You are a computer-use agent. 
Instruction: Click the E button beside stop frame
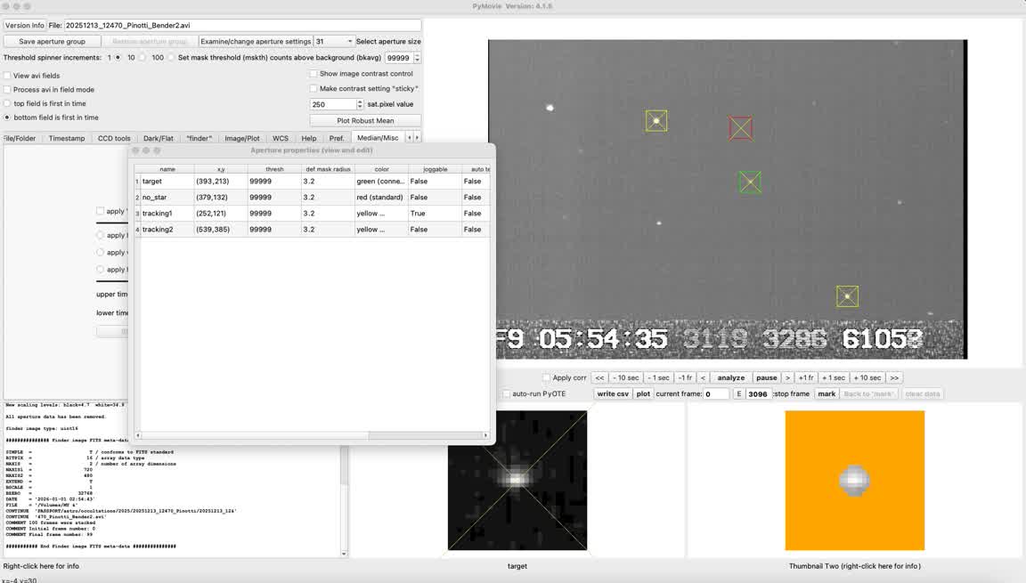[x=737, y=393]
